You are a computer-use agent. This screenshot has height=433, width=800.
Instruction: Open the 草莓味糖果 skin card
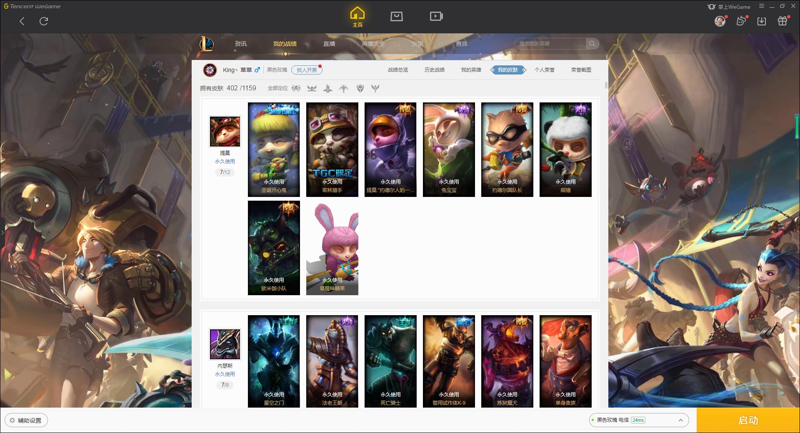332,248
